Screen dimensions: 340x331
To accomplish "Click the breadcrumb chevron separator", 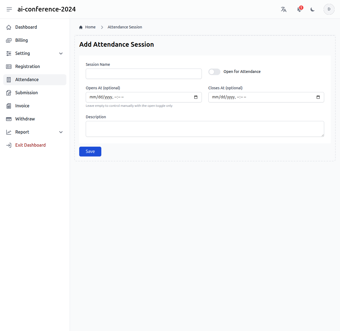I will click(102, 27).
